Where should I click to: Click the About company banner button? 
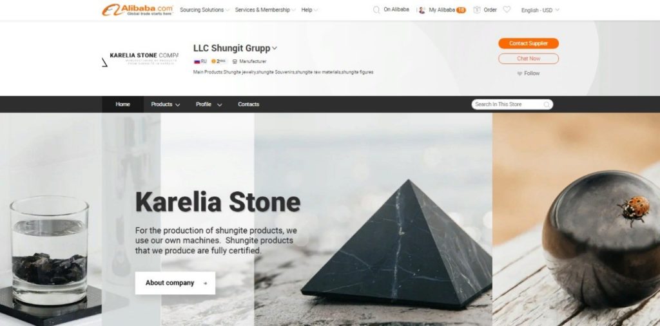[175, 283]
